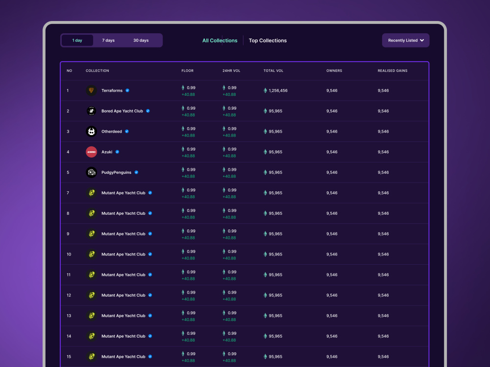The height and width of the screenshot is (367, 490).
Task: Click the avatar in row 11
Action: coord(91,275)
